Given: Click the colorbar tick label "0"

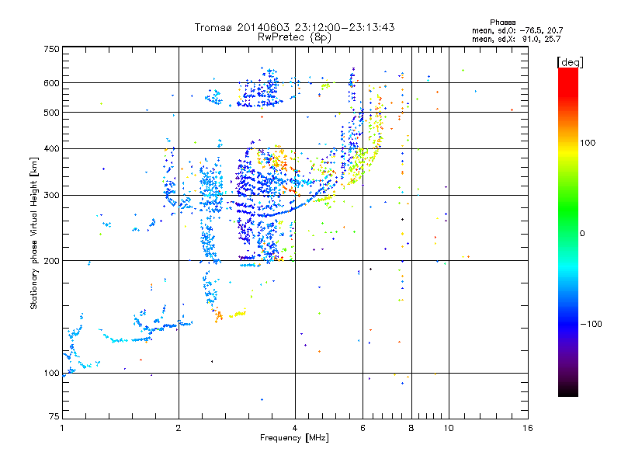Looking at the screenshot, I should click(x=582, y=234).
